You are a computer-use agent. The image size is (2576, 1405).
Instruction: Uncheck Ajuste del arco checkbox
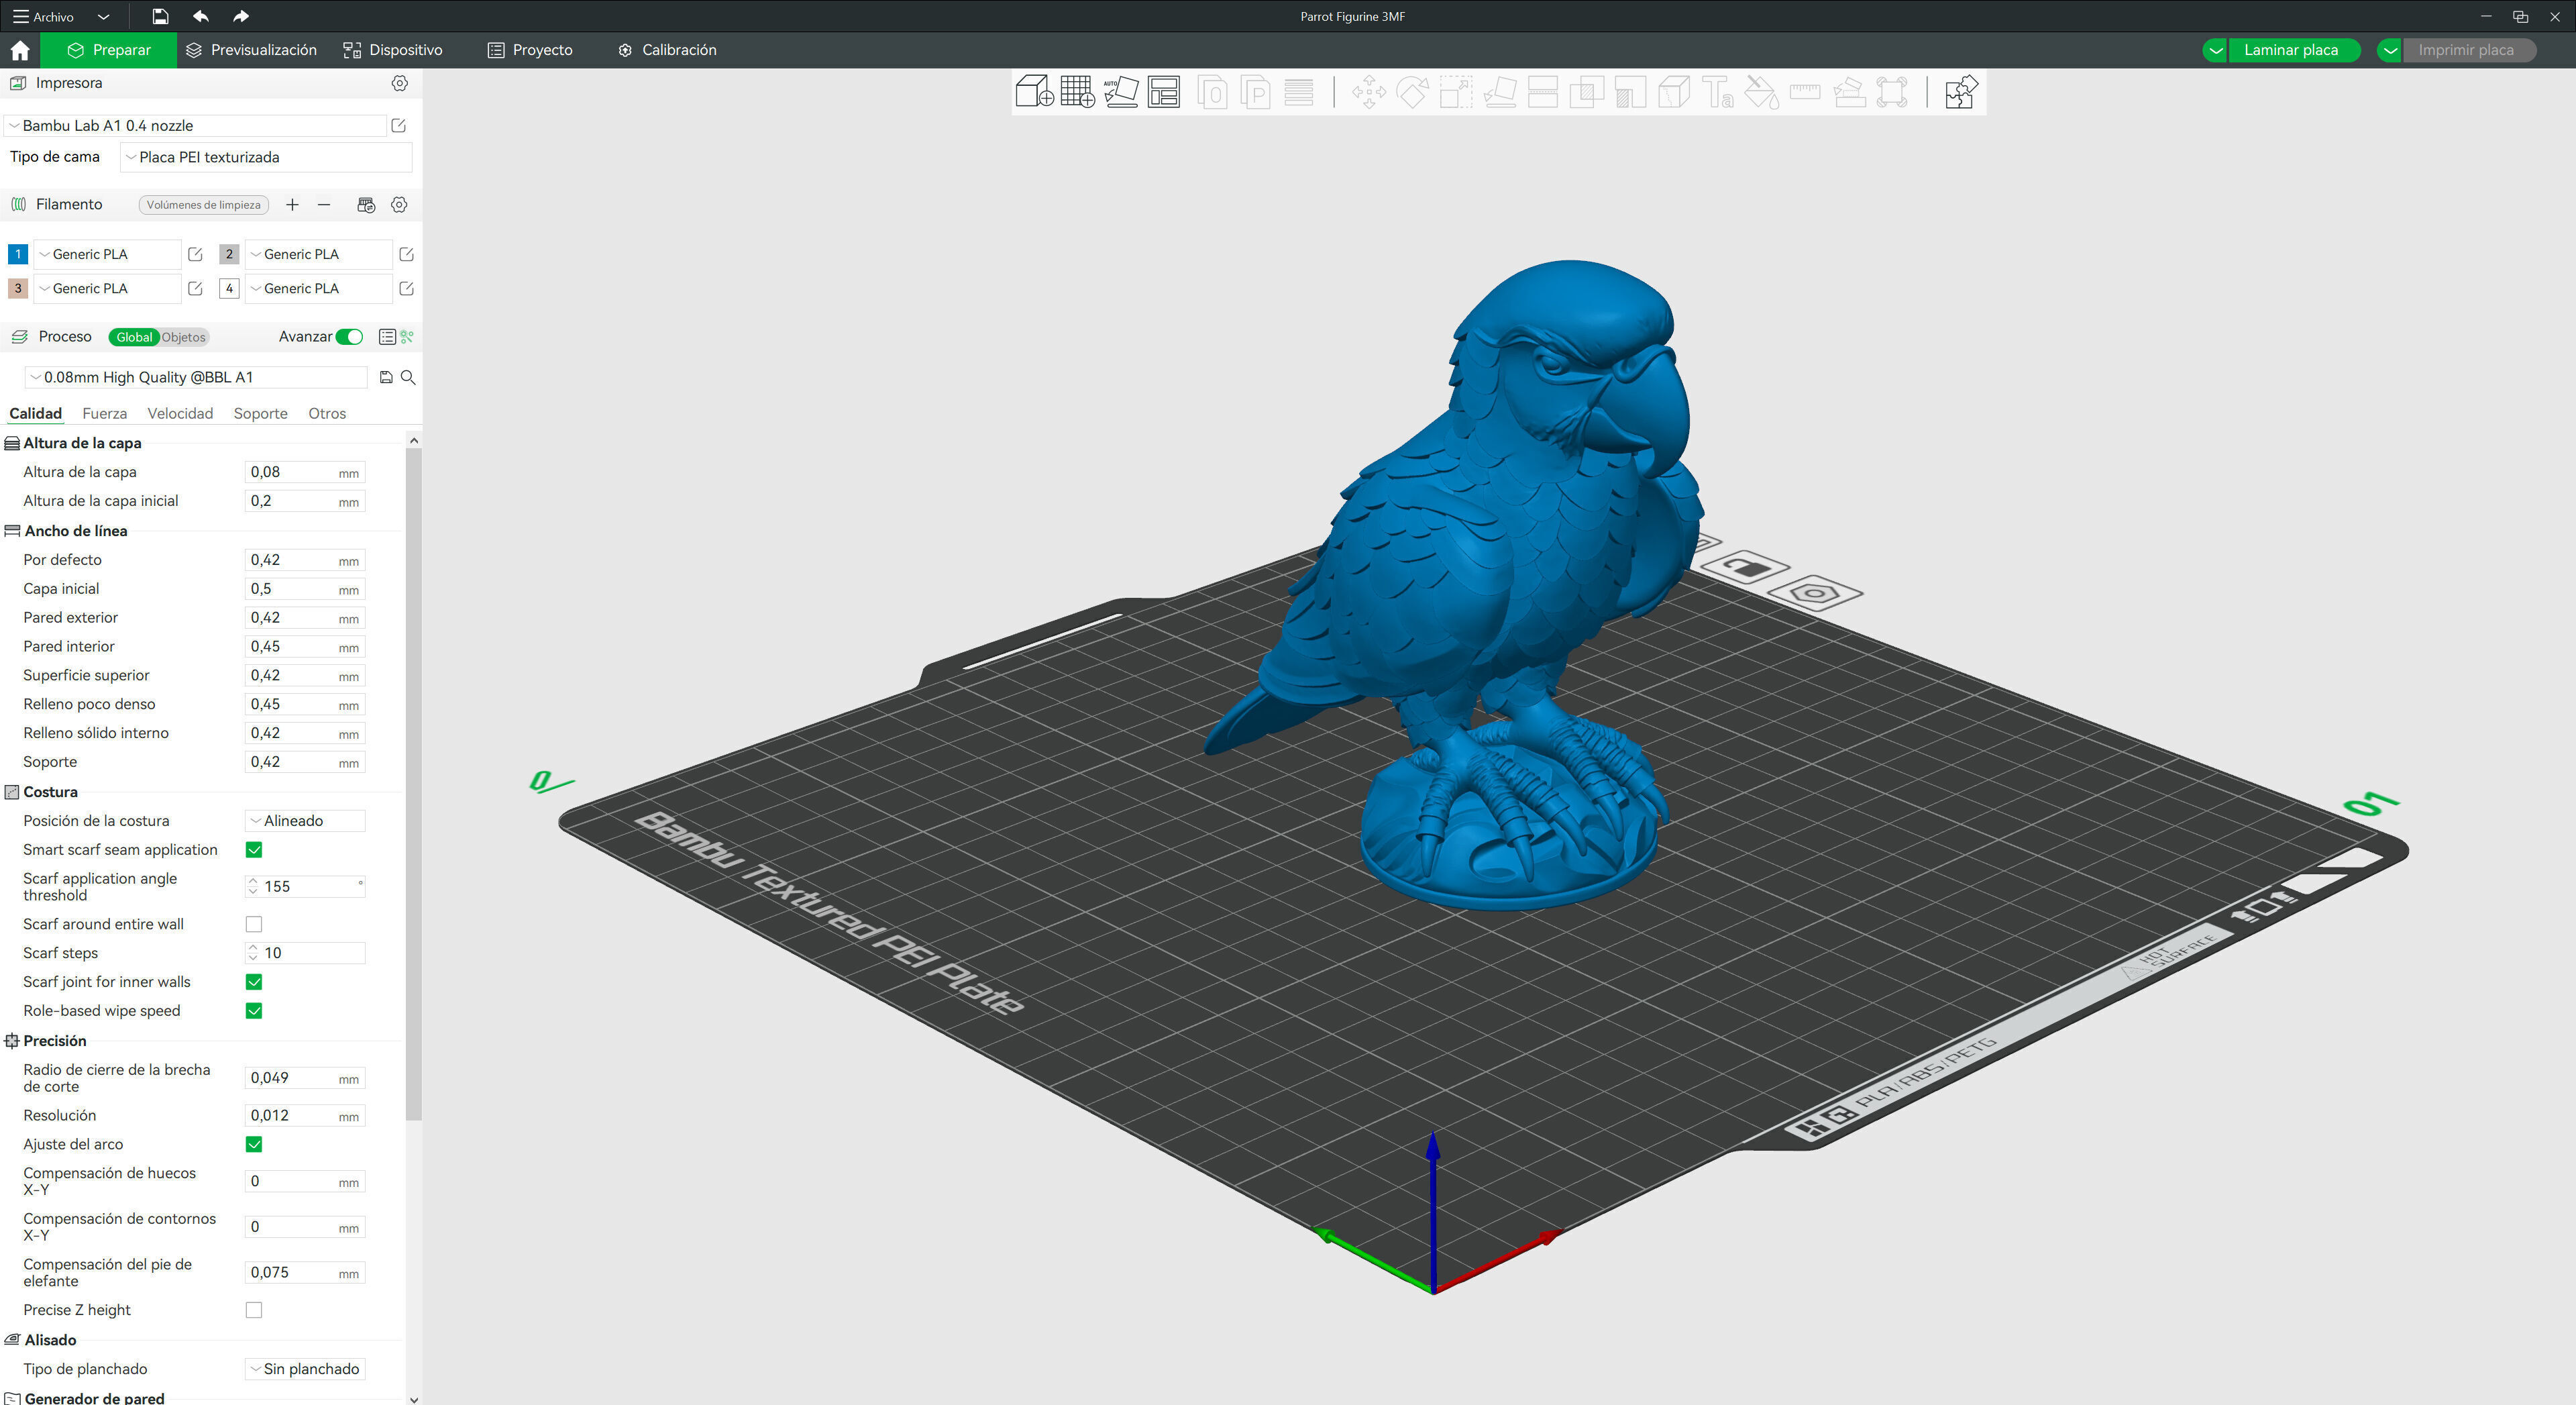(254, 1144)
